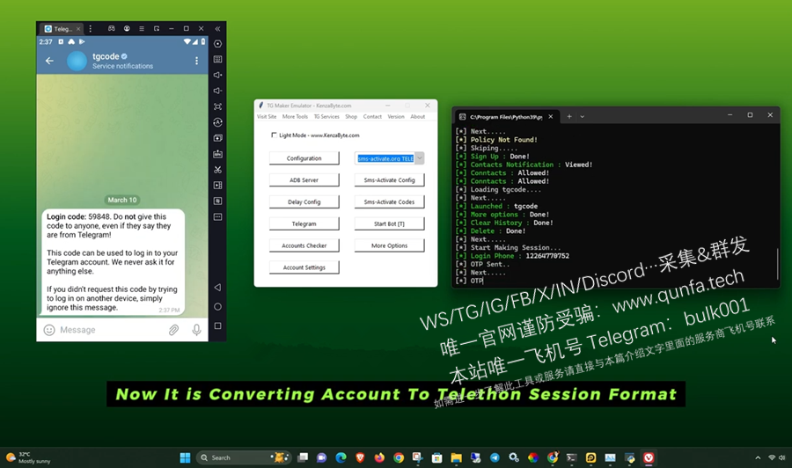The height and width of the screenshot is (468, 792).
Task: Toggle emulator fullscreen icon in sidebar
Action: (x=217, y=106)
